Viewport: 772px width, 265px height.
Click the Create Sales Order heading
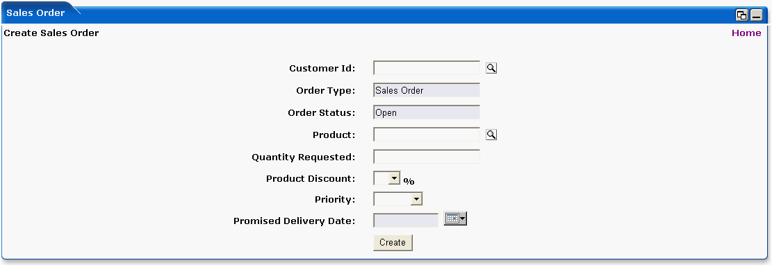[x=51, y=33]
